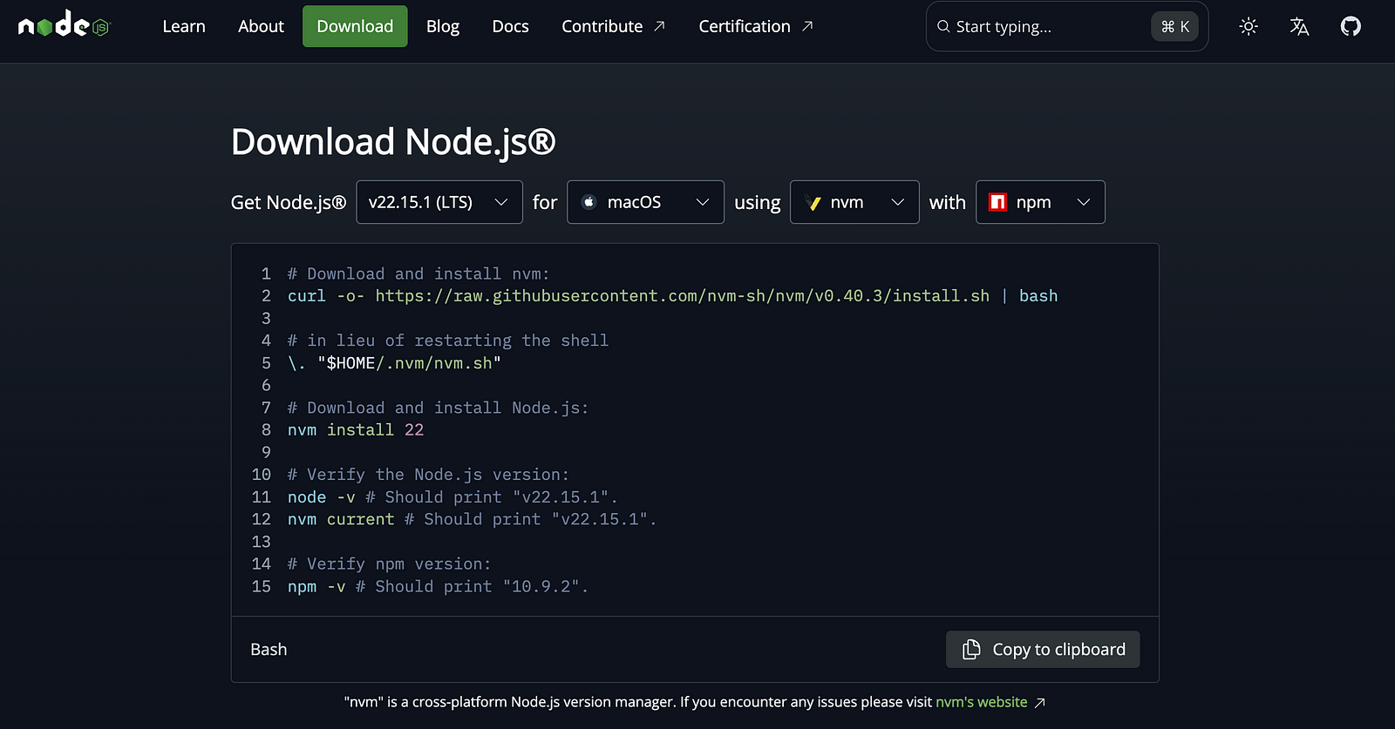Image resolution: width=1395 pixels, height=729 pixels.
Task: Click the 'Download Node.js®' heading
Action: (393, 142)
